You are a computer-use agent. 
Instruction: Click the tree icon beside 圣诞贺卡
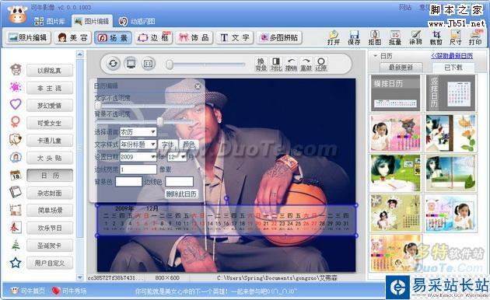tap(16, 245)
